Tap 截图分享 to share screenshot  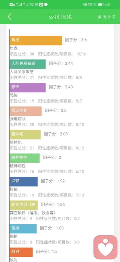click(106, 17)
